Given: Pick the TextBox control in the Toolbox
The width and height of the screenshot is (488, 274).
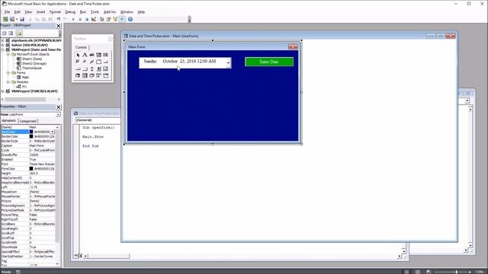Looking at the screenshot, I should (91, 55).
